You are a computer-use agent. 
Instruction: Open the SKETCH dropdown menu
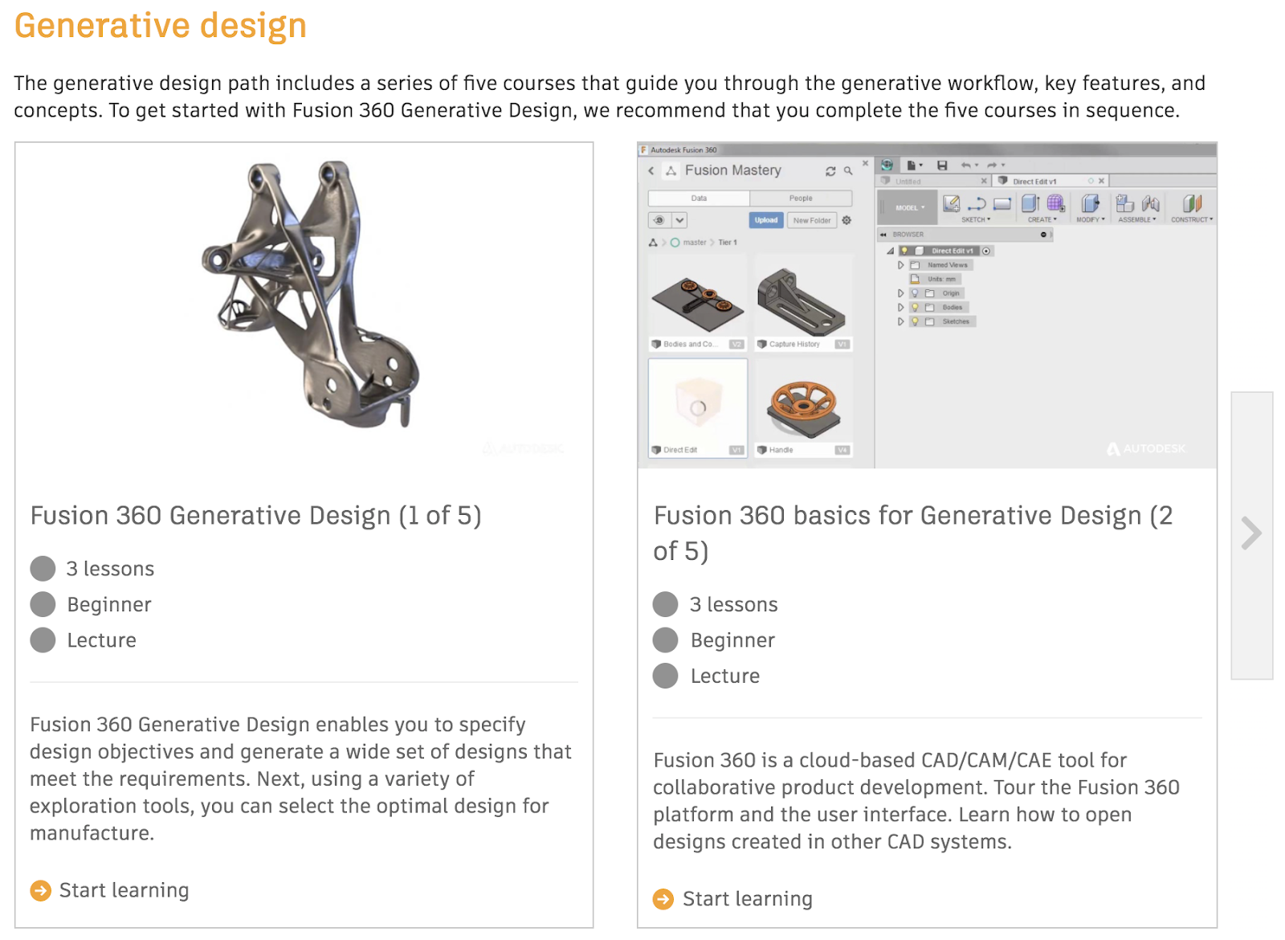coord(976,220)
